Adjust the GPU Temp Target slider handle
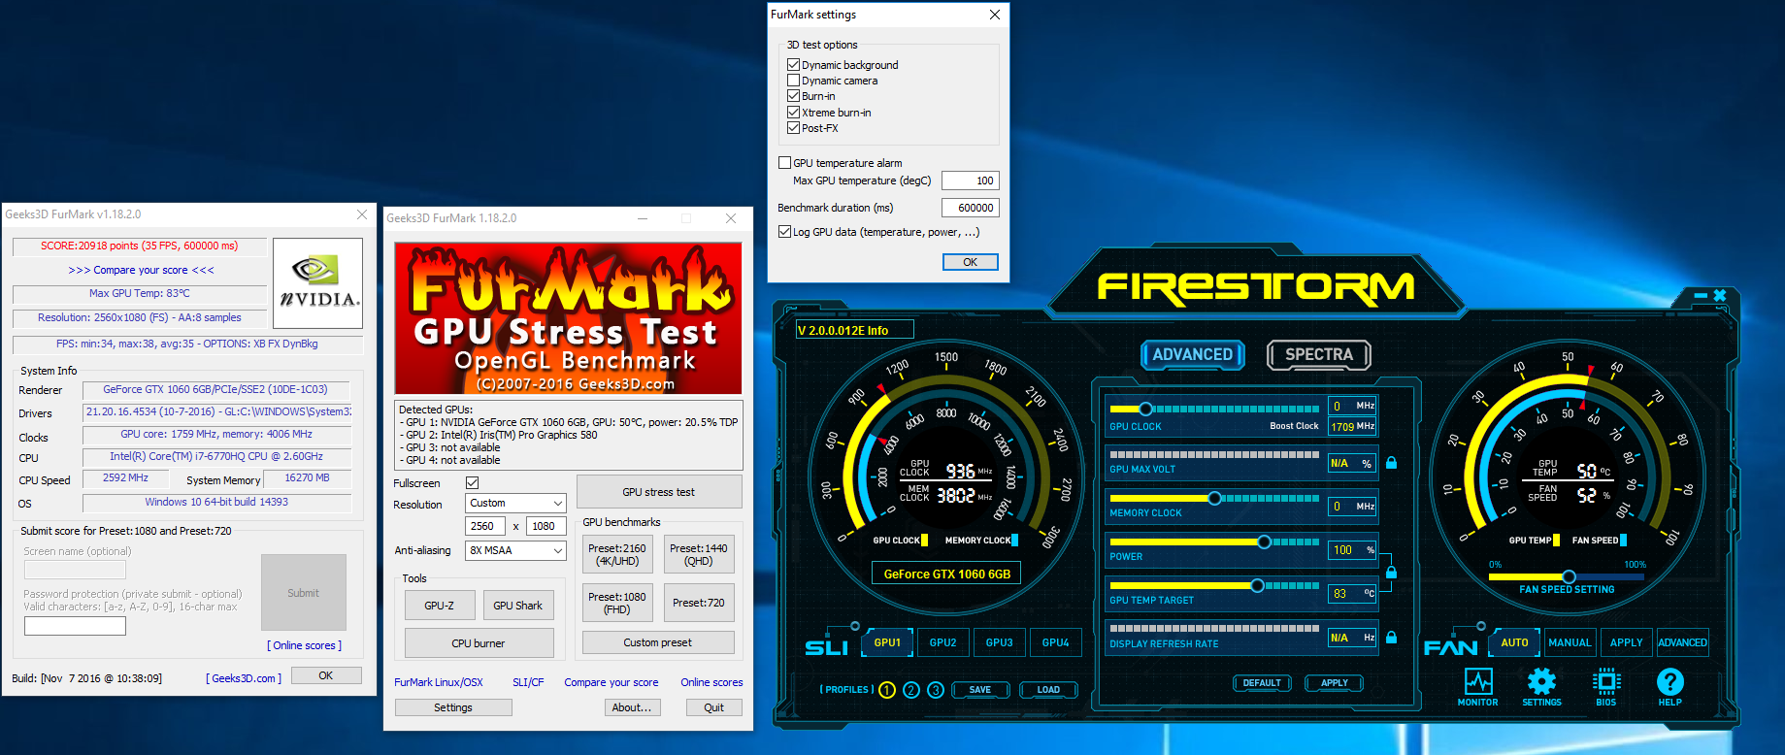This screenshot has width=1785, height=755. point(1257,585)
